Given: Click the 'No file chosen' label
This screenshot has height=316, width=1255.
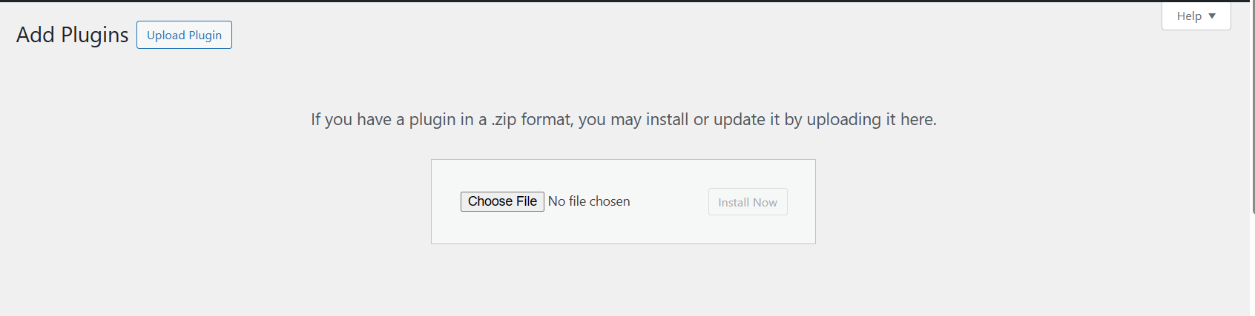Looking at the screenshot, I should point(589,201).
